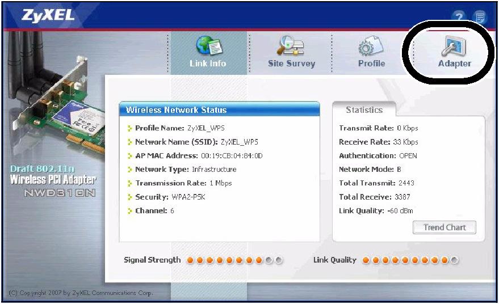Viewport: 499px width, 304px height.
Task: Click the arrow bullet beside Profile Name
Action: pyautogui.click(x=129, y=128)
